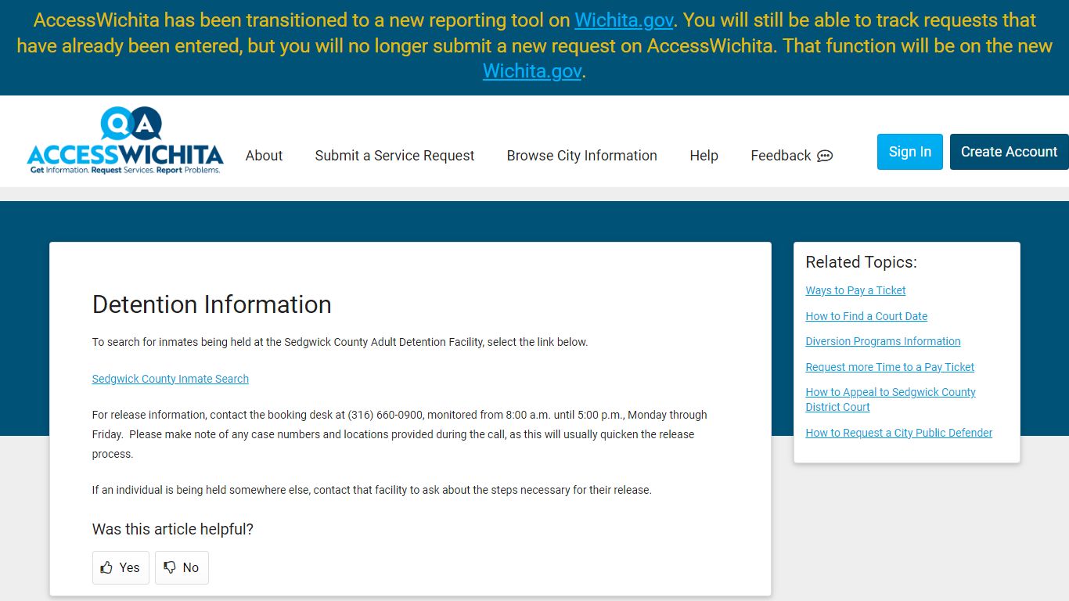Click the thumbs up icon
This screenshot has width=1069, height=601.
(x=107, y=567)
